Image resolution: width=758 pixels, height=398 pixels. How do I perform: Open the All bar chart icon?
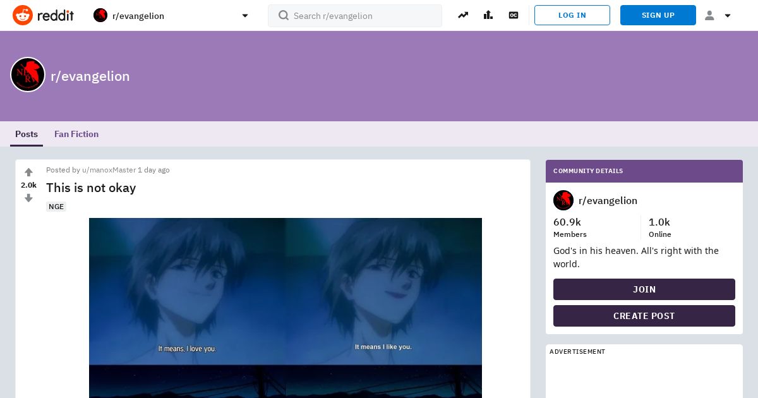pyautogui.click(x=488, y=15)
